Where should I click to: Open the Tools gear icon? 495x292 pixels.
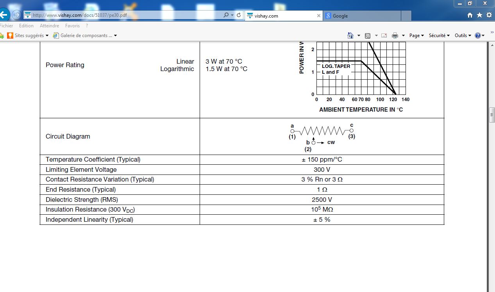click(x=489, y=15)
